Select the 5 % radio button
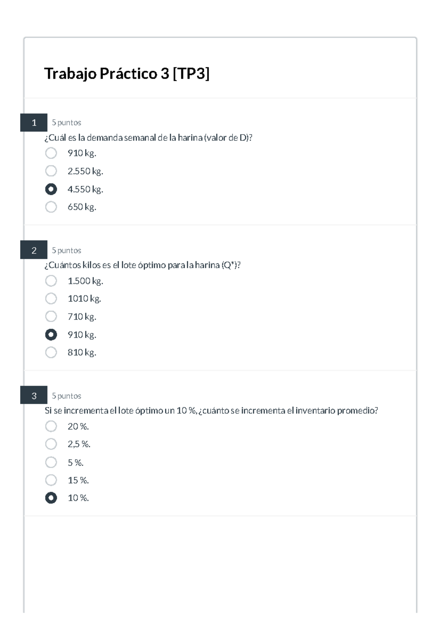Screen dimensions: 440x623 point(51,462)
